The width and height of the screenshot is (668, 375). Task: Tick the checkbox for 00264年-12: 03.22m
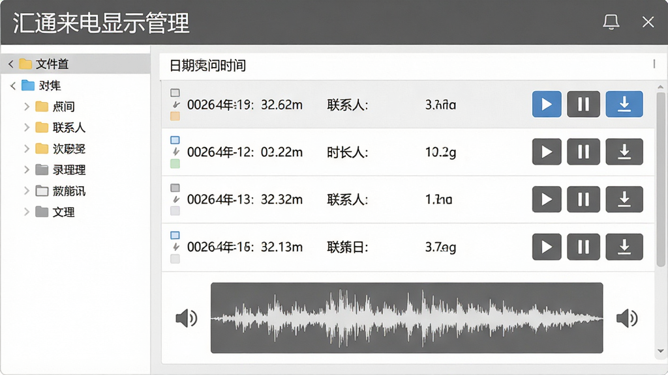click(x=175, y=140)
